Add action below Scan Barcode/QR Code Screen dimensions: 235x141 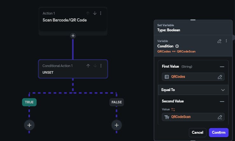tap(73, 36)
